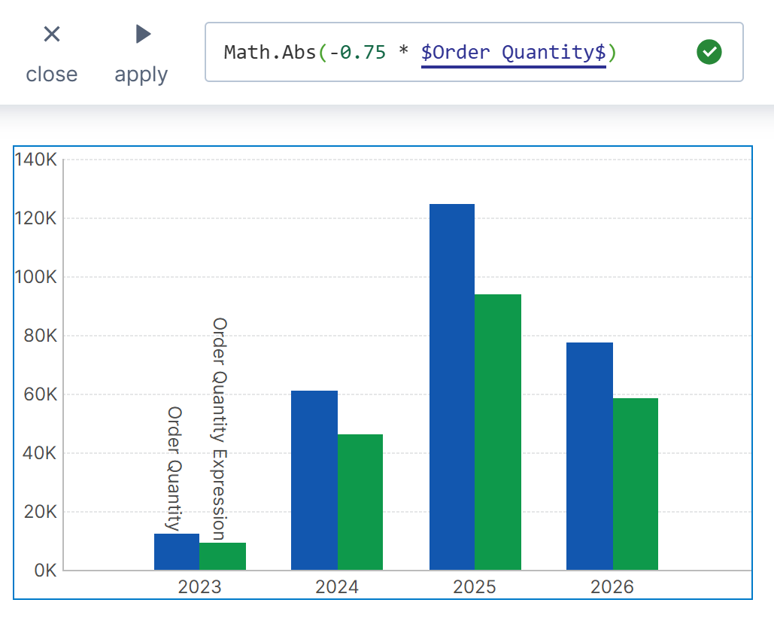Select the $Order Quantity$ token in expression

pyautogui.click(x=513, y=53)
